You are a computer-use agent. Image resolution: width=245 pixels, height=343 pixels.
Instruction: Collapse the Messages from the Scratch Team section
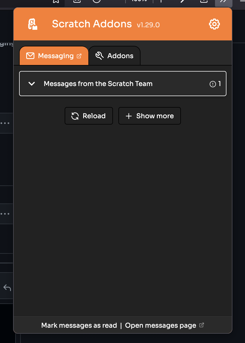(x=31, y=84)
